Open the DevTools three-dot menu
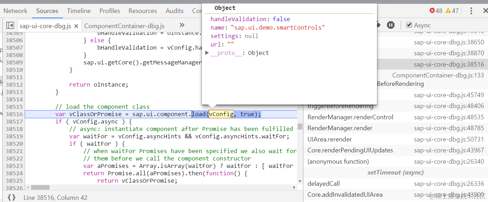 tap(471, 11)
